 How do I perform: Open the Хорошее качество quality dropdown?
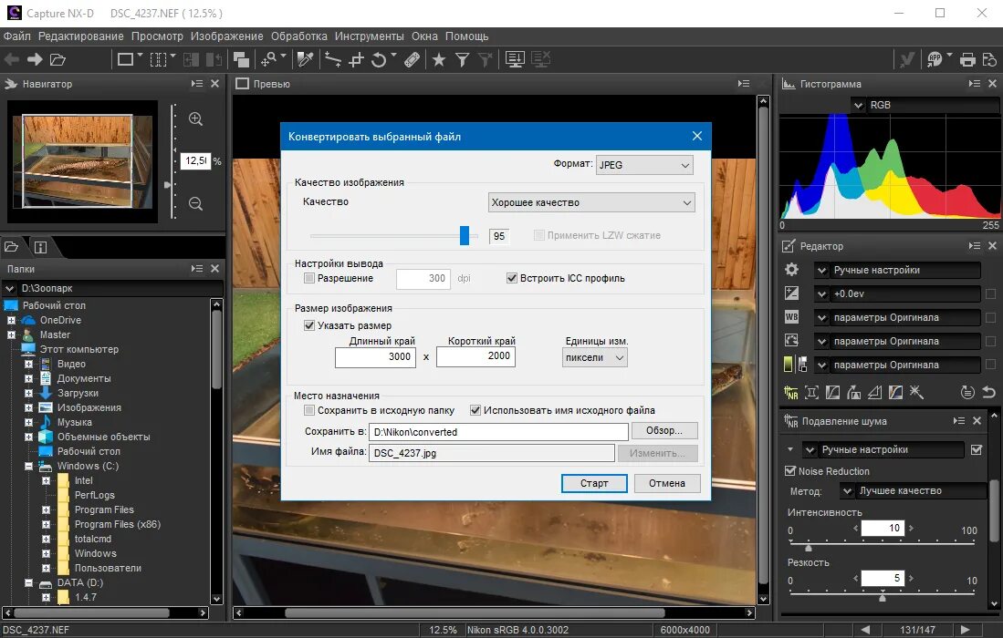point(591,202)
